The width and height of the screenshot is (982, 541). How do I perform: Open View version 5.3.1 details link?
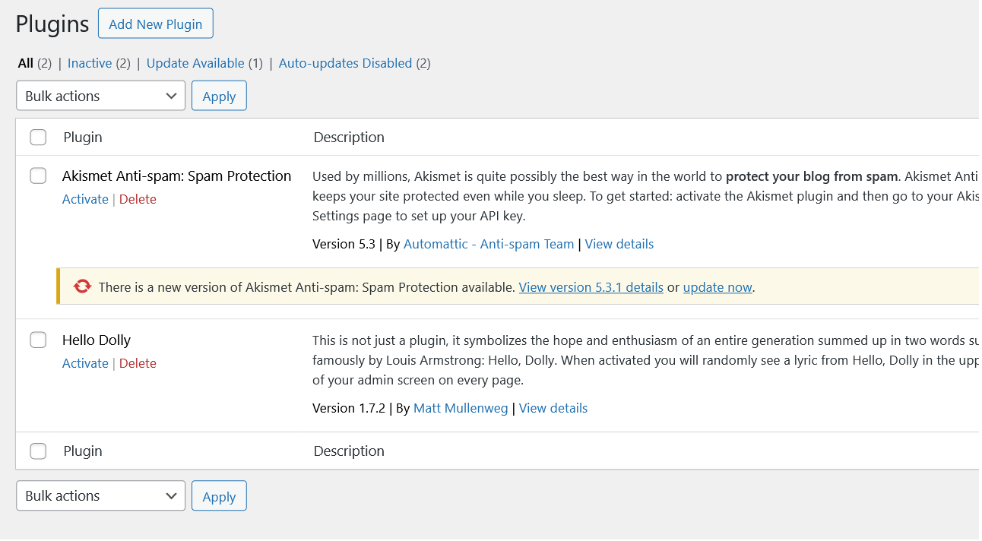pyautogui.click(x=591, y=287)
